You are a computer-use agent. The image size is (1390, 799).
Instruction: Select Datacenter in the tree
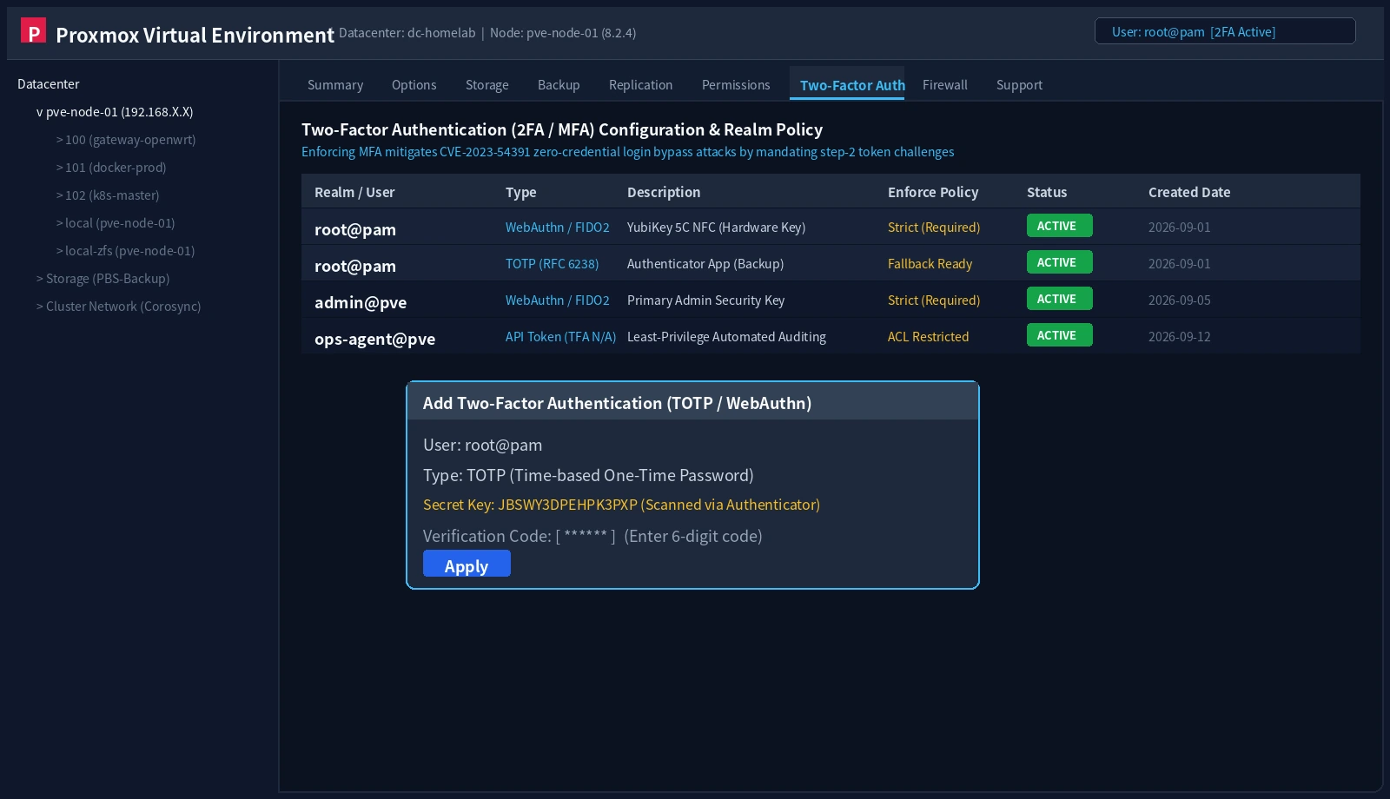49,84
